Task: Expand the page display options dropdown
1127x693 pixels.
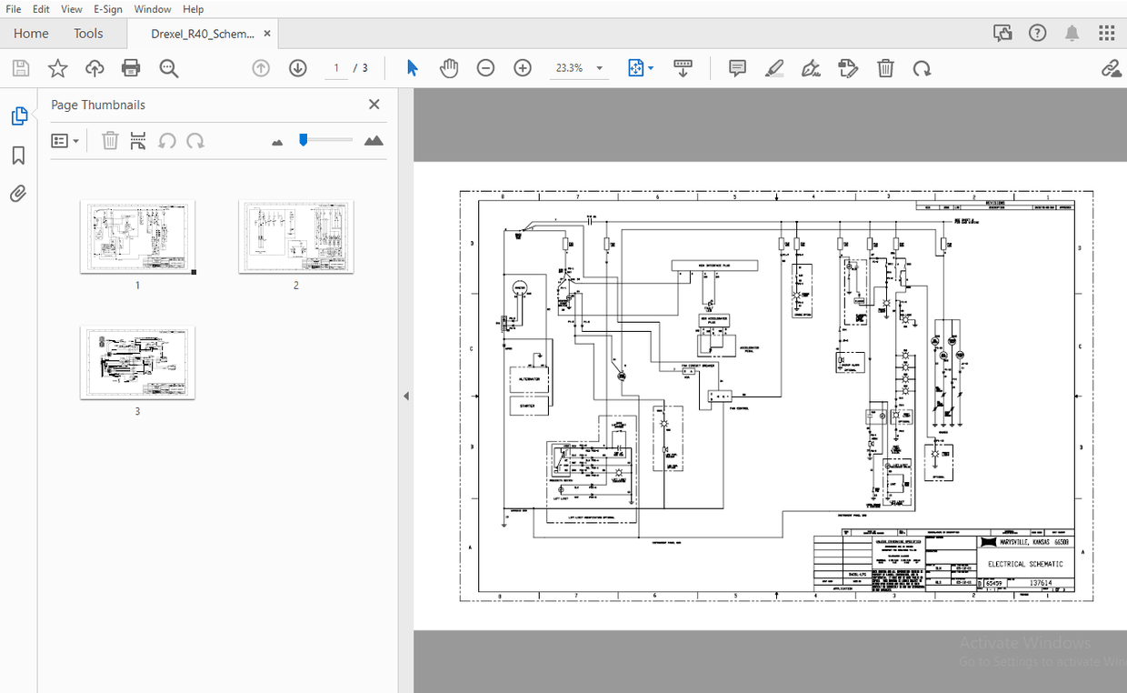Action: pos(651,67)
